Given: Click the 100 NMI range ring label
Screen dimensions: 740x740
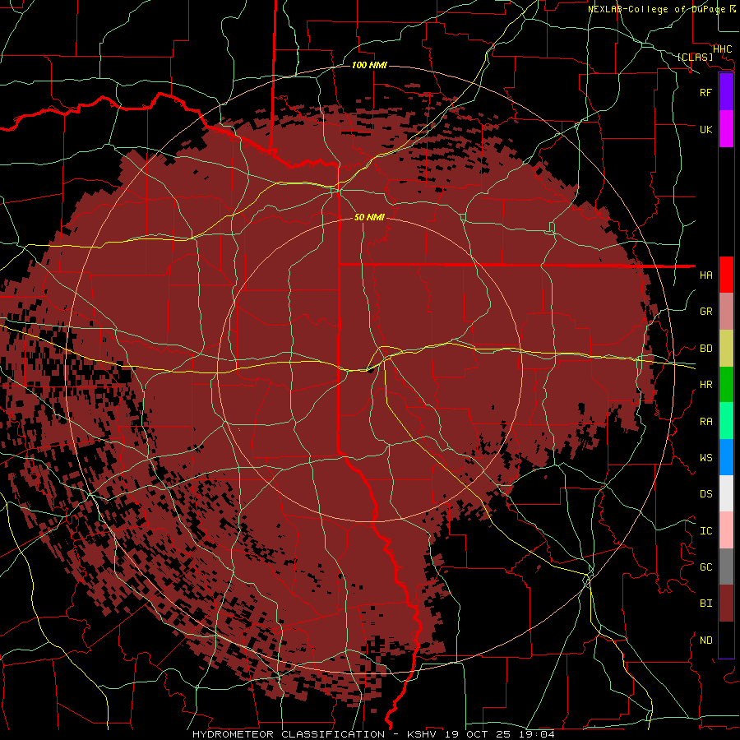Looking at the screenshot, I should click(x=369, y=65).
